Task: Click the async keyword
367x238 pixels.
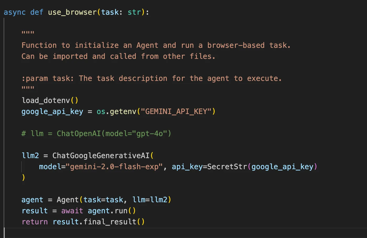Action: (15, 12)
